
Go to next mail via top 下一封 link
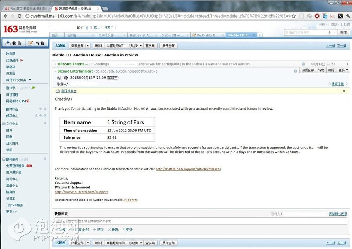click(341, 45)
